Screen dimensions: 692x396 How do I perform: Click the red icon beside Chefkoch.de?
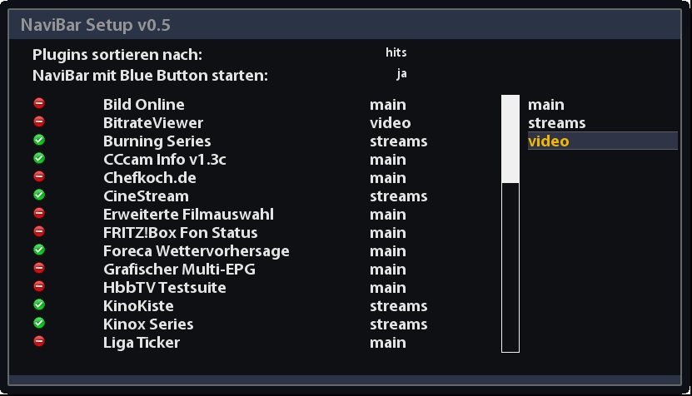[39, 176]
